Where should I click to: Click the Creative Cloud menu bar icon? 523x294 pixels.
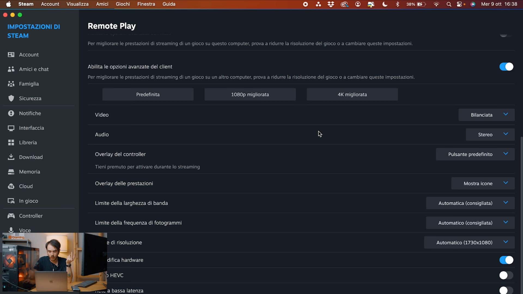click(x=344, y=4)
